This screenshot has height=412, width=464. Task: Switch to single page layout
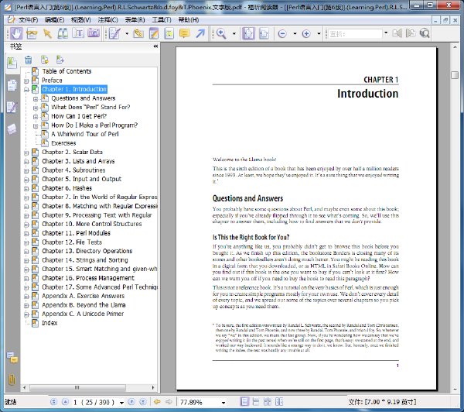point(244,402)
